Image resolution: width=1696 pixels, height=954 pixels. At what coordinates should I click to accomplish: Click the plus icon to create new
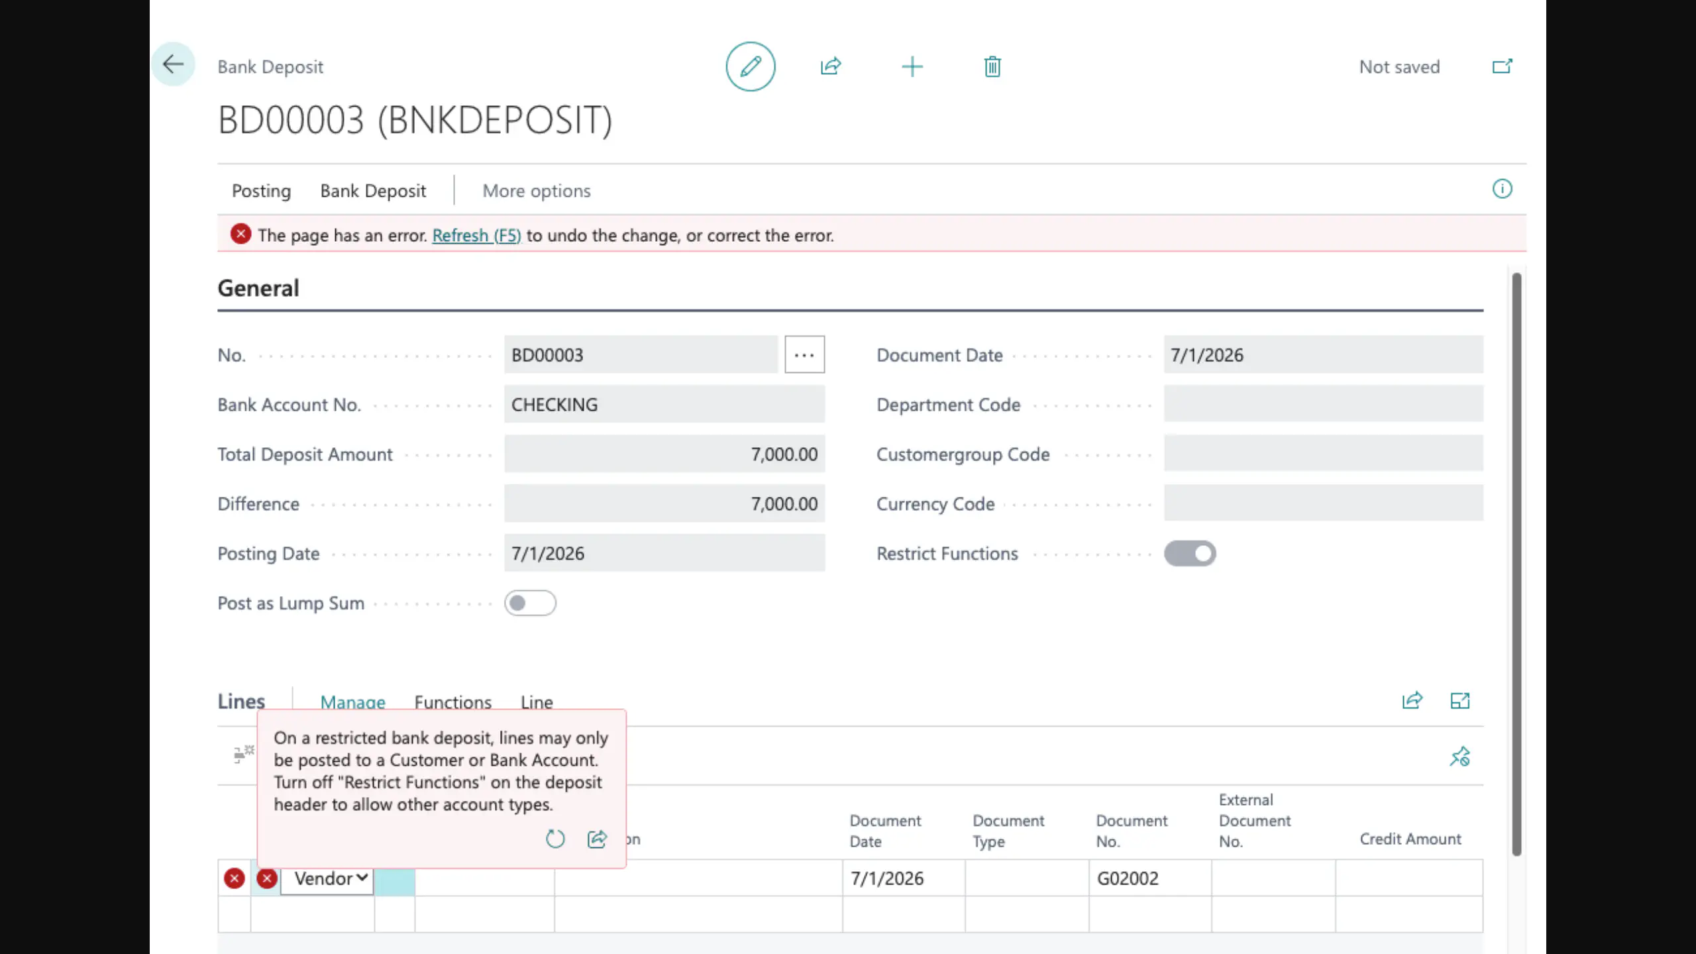tap(912, 66)
